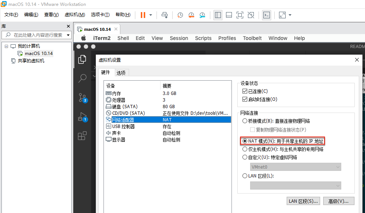Open the 查看(V) menu
This screenshot has width=365, height=213.
click(52, 15)
